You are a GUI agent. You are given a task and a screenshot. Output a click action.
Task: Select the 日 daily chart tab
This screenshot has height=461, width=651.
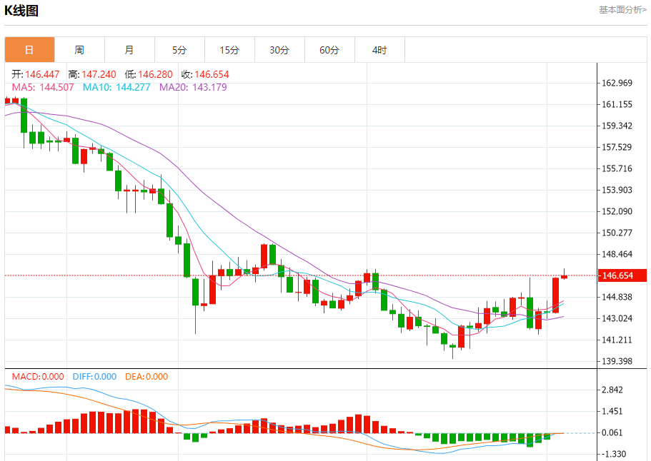coord(29,50)
